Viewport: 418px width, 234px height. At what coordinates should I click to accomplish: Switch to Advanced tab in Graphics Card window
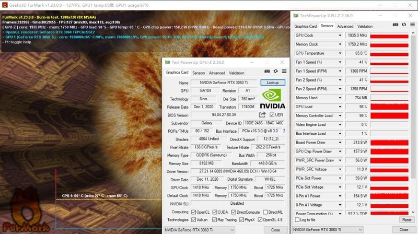coord(217,73)
